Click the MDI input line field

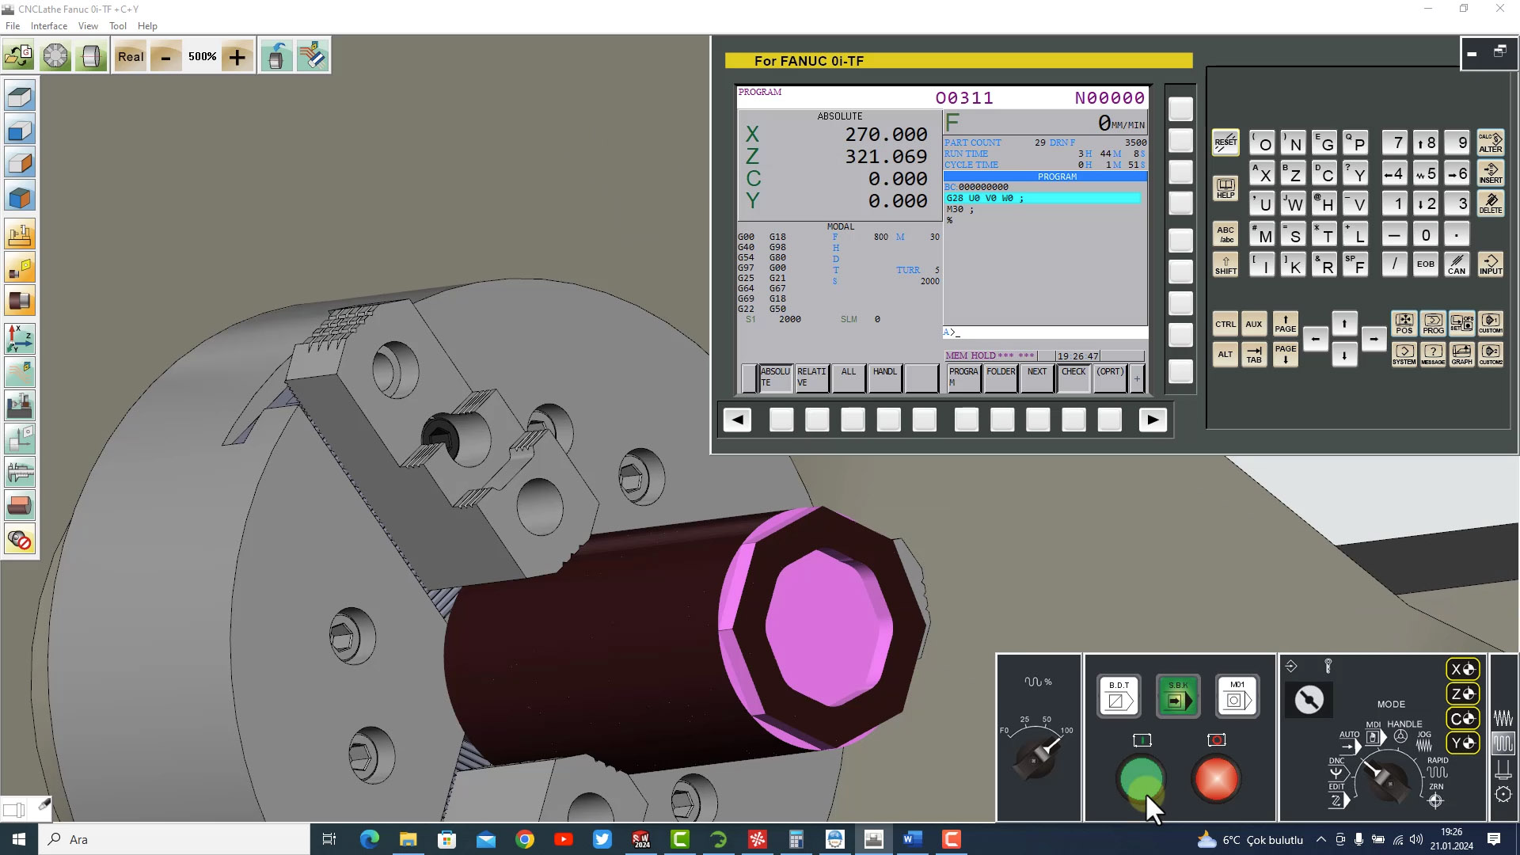1045,332
